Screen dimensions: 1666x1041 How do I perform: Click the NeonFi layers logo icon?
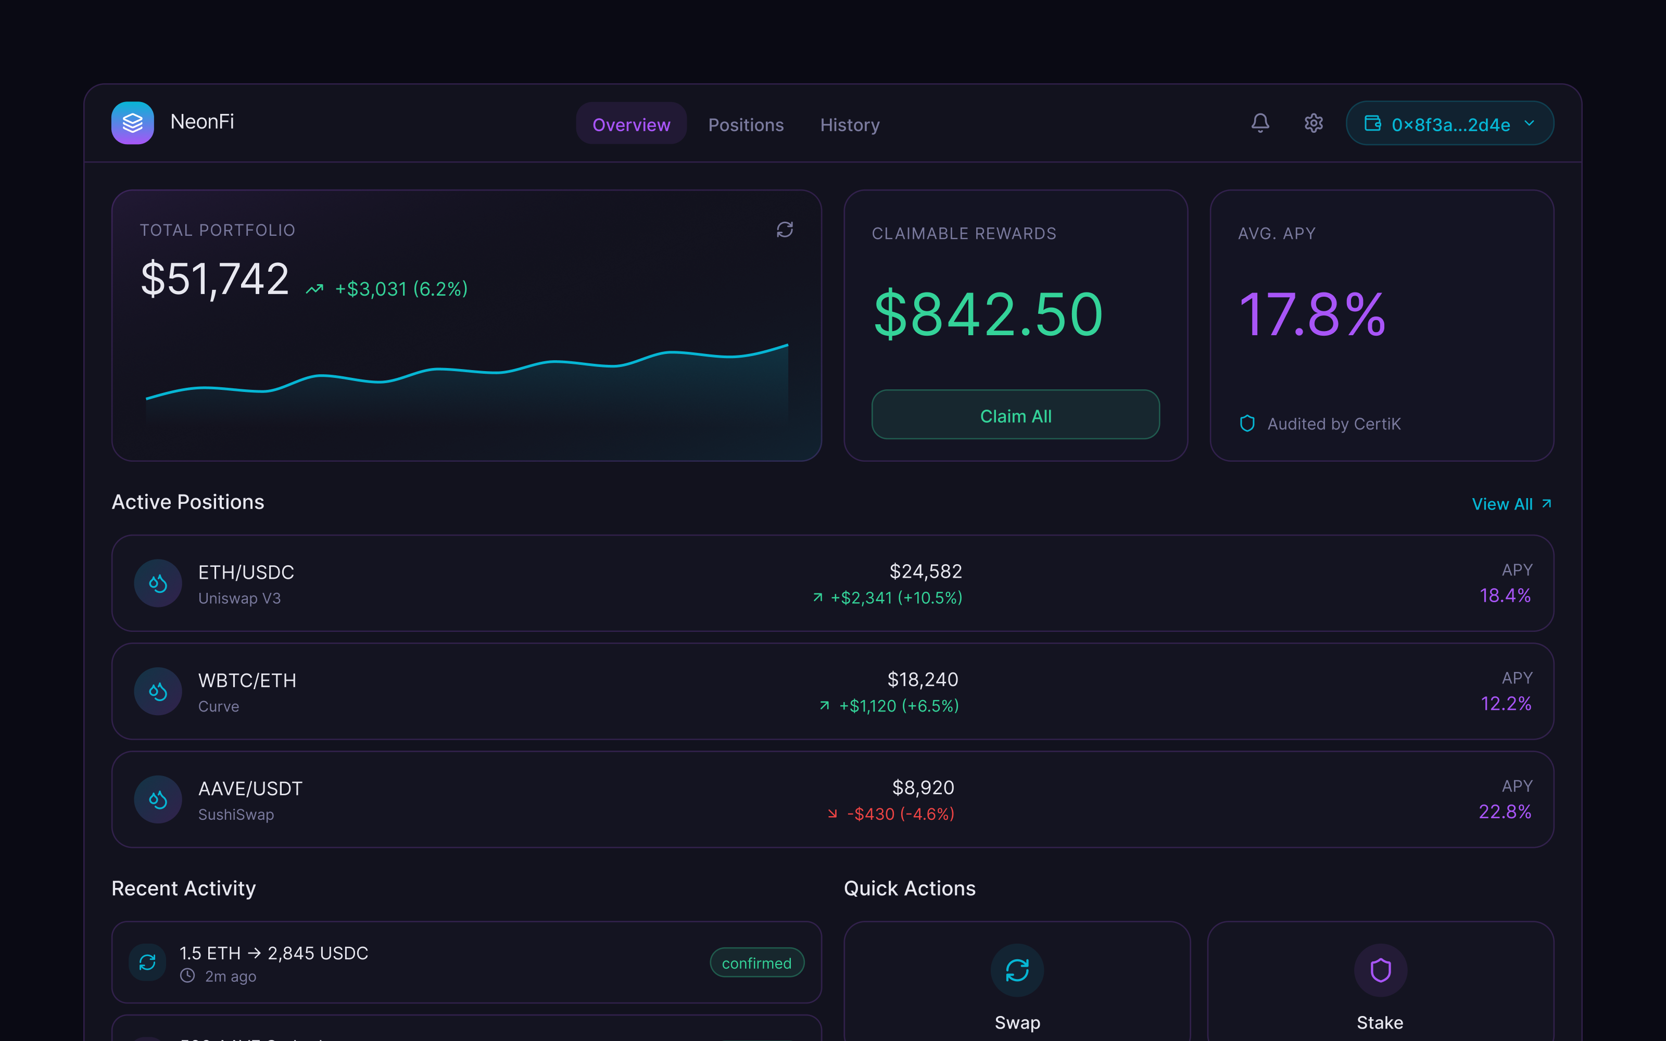click(x=132, y=123)
